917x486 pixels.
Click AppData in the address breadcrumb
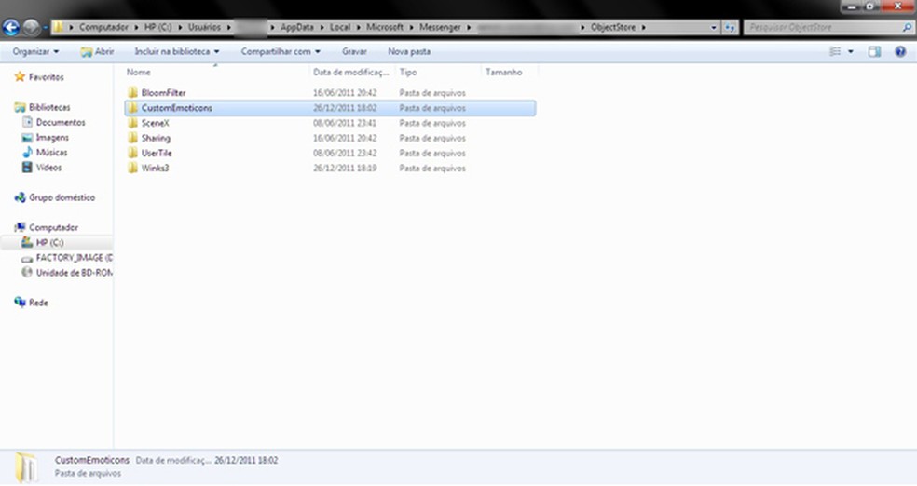coord(296,27)
